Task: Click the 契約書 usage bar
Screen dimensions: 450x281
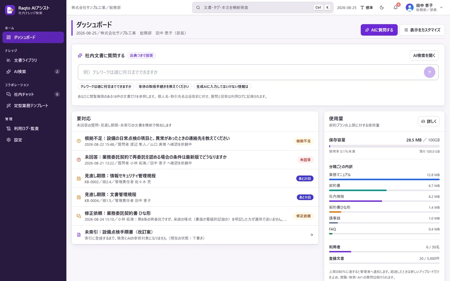Action: point(384,190)
